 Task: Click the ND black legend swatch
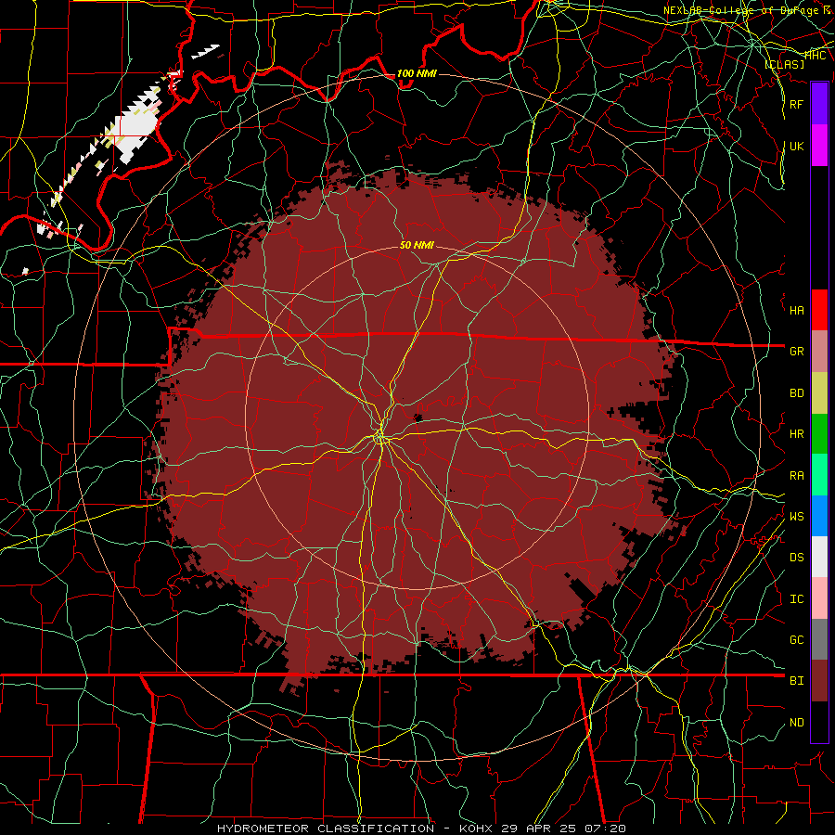(x=819, y=722)
